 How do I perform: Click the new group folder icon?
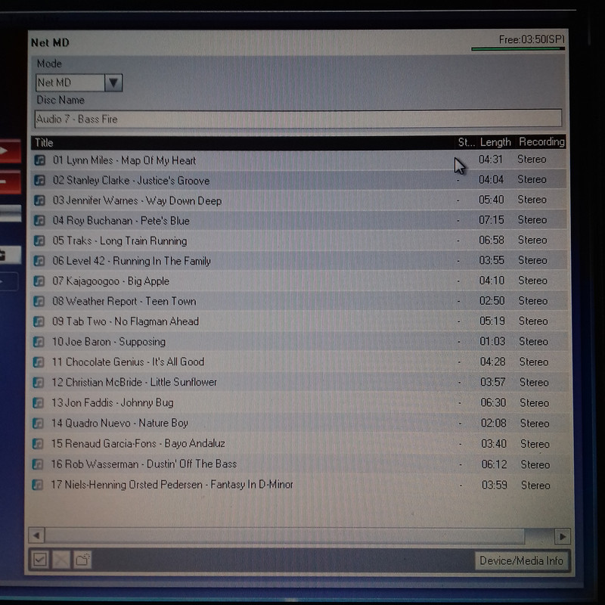82,560
